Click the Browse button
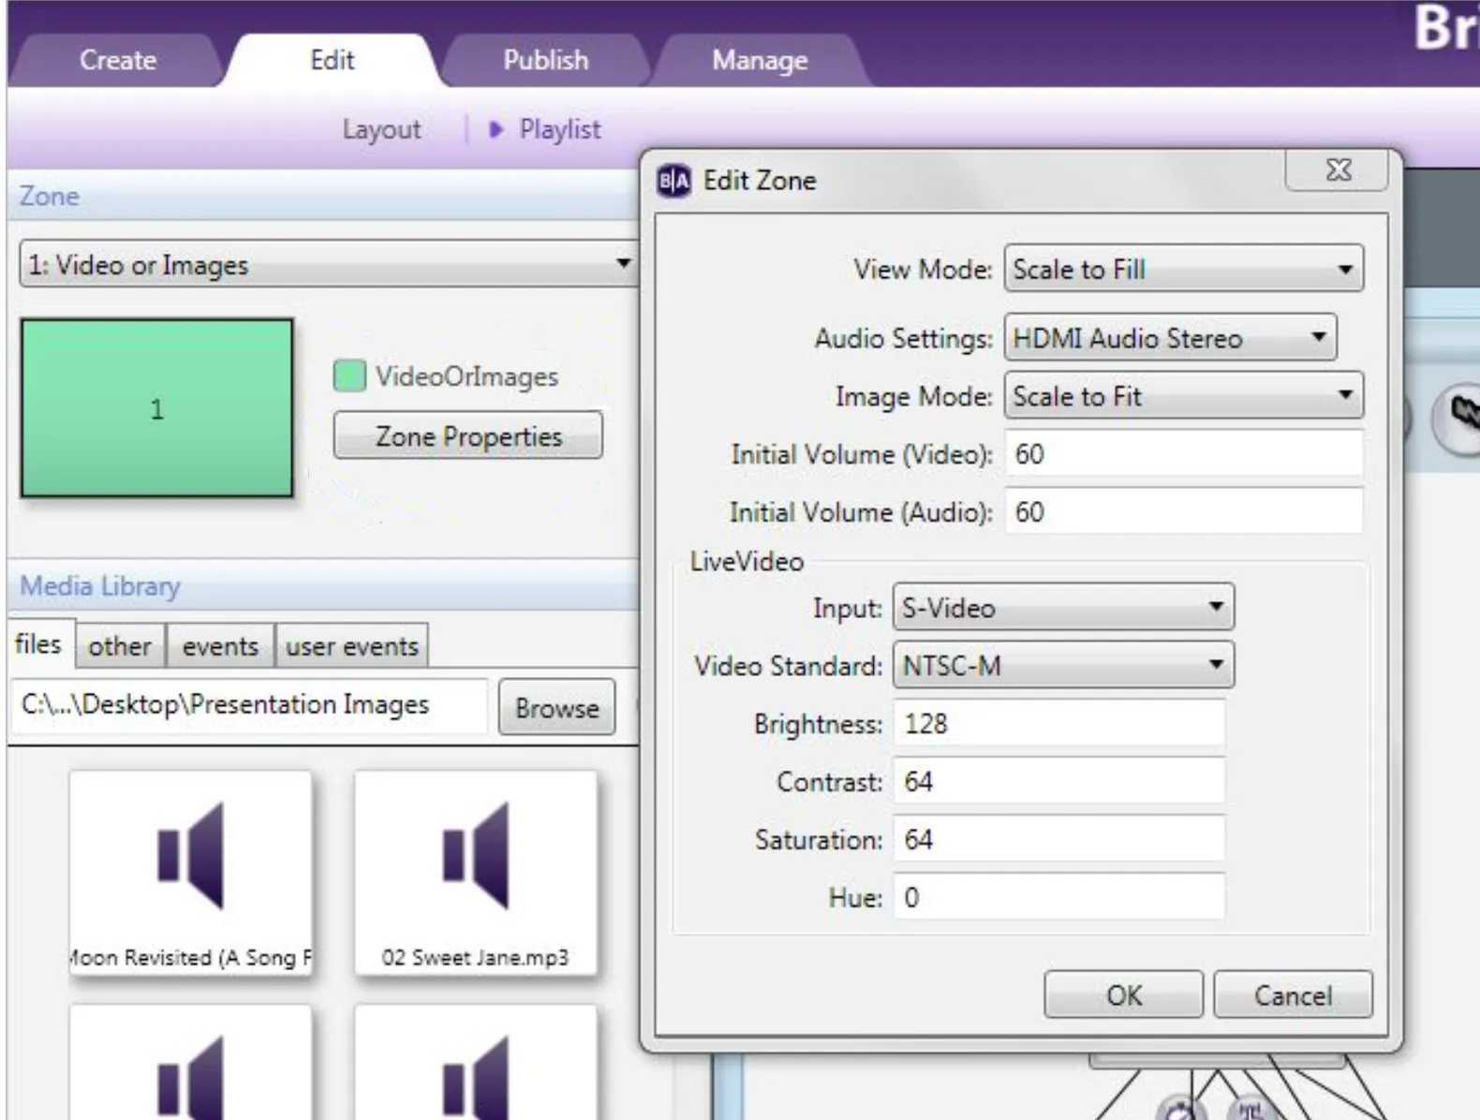1480x1120 pixels. (x=556, y=707)
